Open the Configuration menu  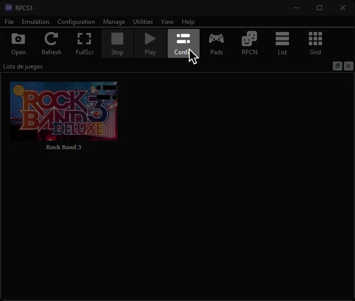click(76, 22)
